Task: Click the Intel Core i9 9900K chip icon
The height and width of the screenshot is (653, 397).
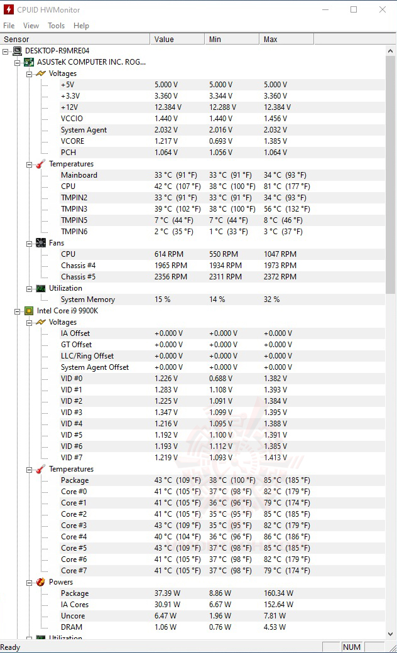Action: tap(29, 311)
